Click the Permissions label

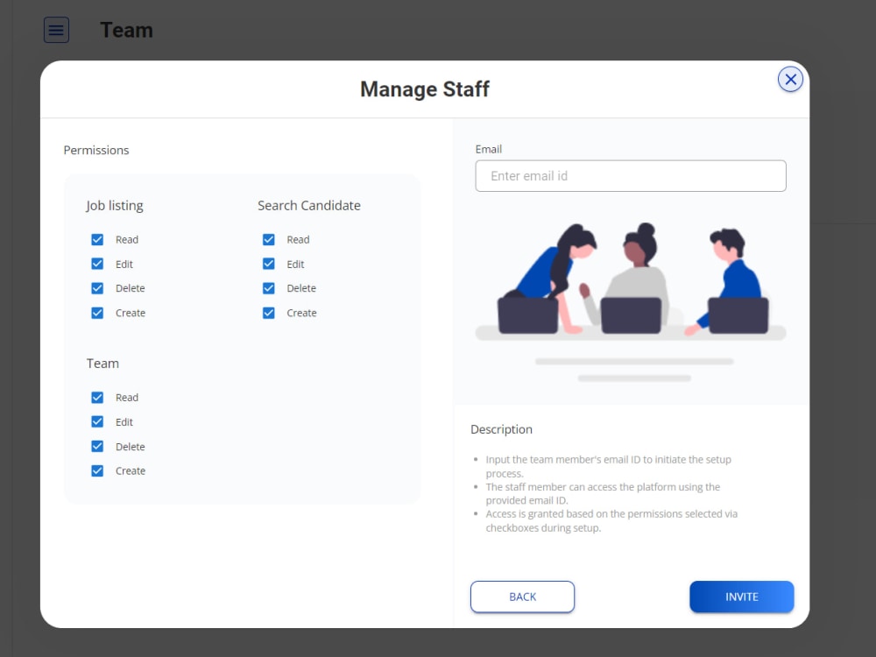(96, 151)
